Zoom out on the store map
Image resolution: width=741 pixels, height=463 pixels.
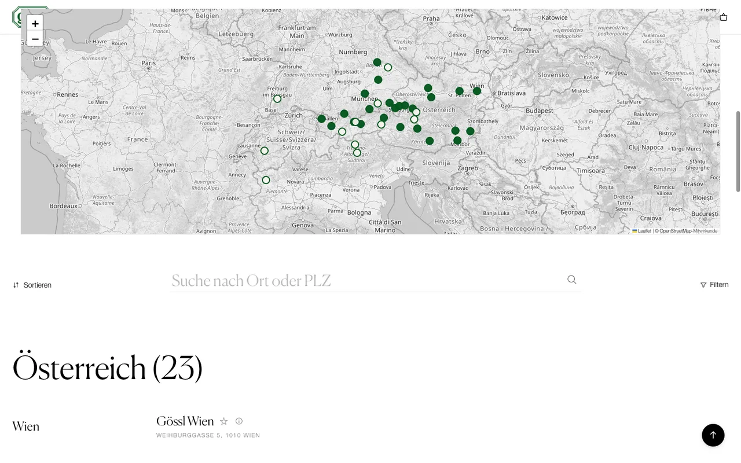tap(35, 39)
